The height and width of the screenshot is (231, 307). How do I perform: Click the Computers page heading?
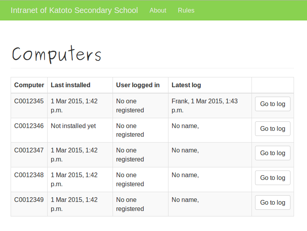point(57,55)
